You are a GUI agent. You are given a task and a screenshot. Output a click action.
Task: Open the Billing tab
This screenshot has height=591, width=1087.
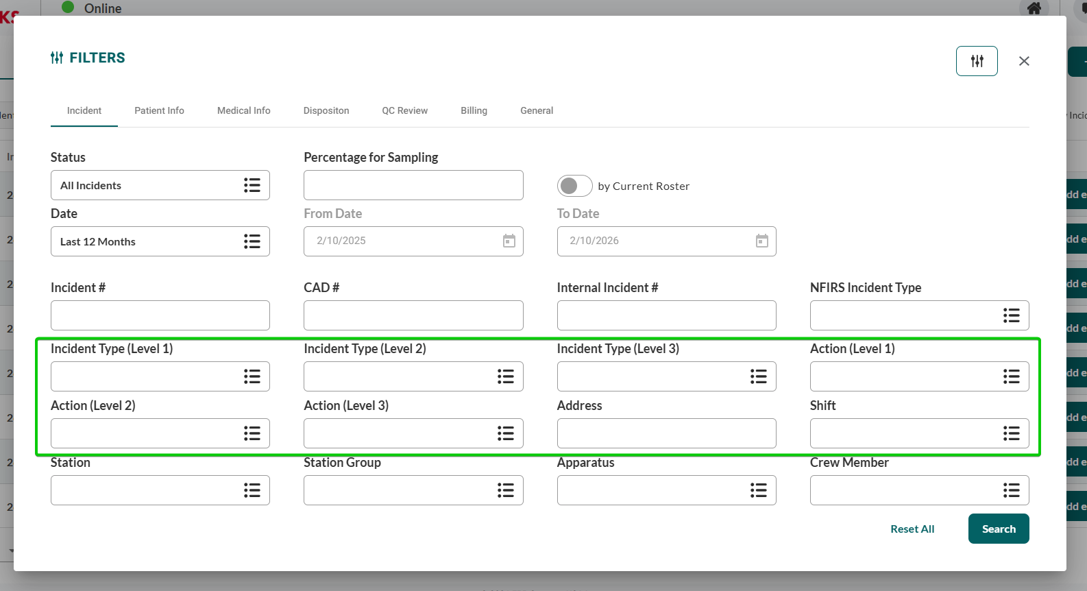(474, 110)
